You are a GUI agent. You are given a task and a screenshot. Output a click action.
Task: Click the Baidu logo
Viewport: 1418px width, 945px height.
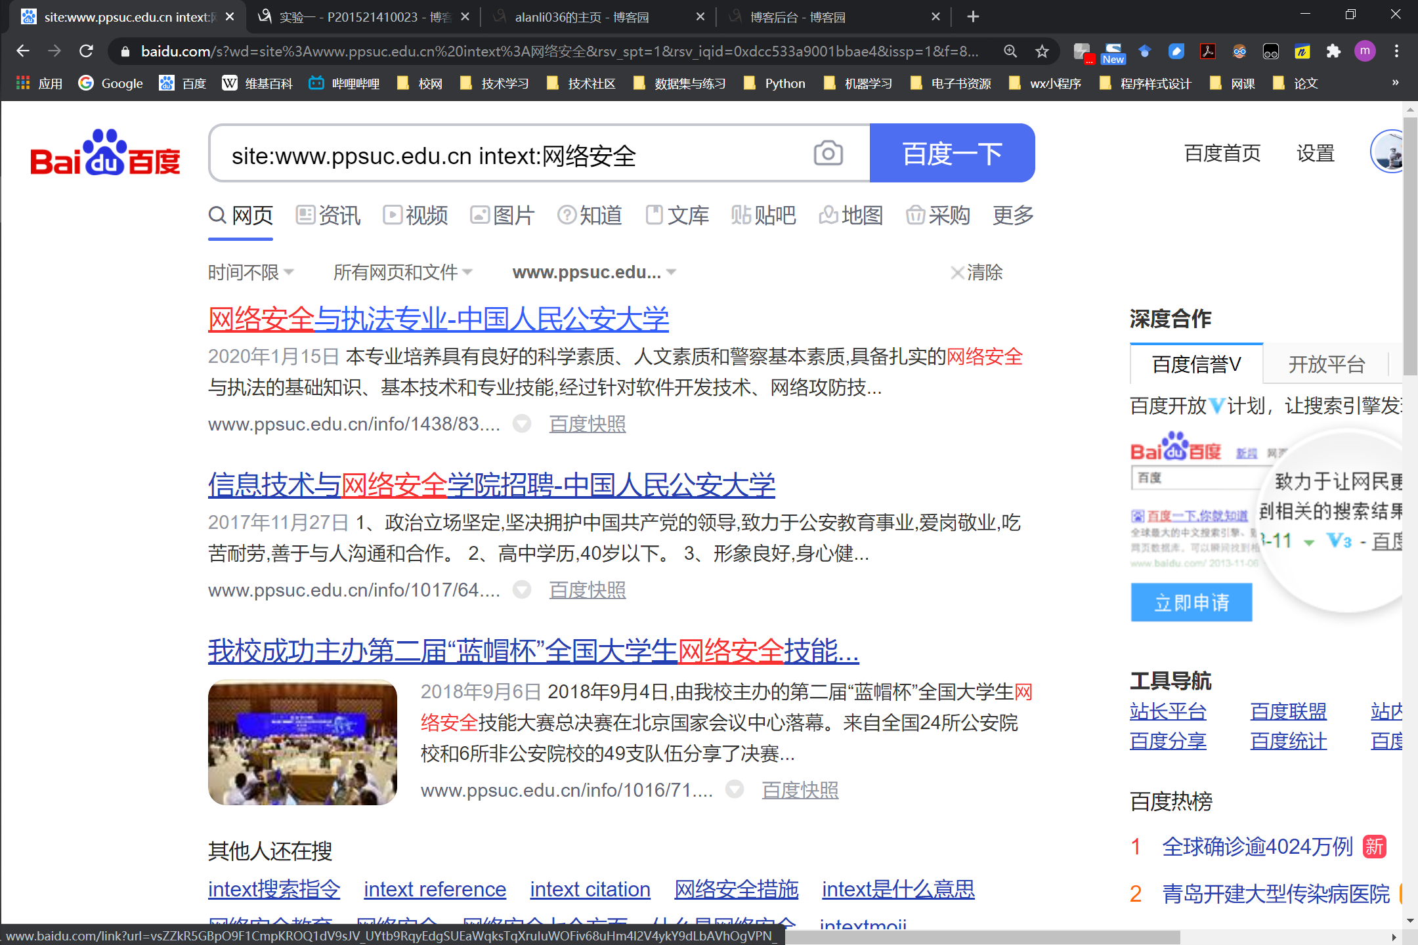(105, 154)
